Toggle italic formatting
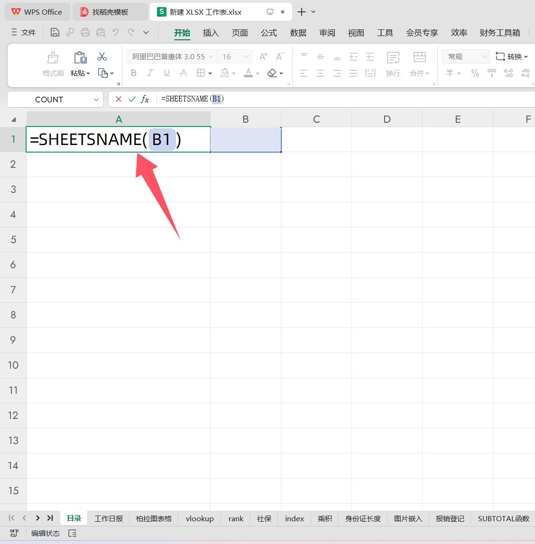The width and height of the screenshot is (535, 544). [150, 73]
